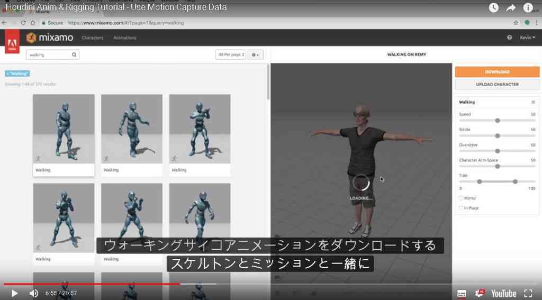This screenshot has height=300, width=542.
Task: Open the gear settings dropdown
Action: (x=256, y=54)
